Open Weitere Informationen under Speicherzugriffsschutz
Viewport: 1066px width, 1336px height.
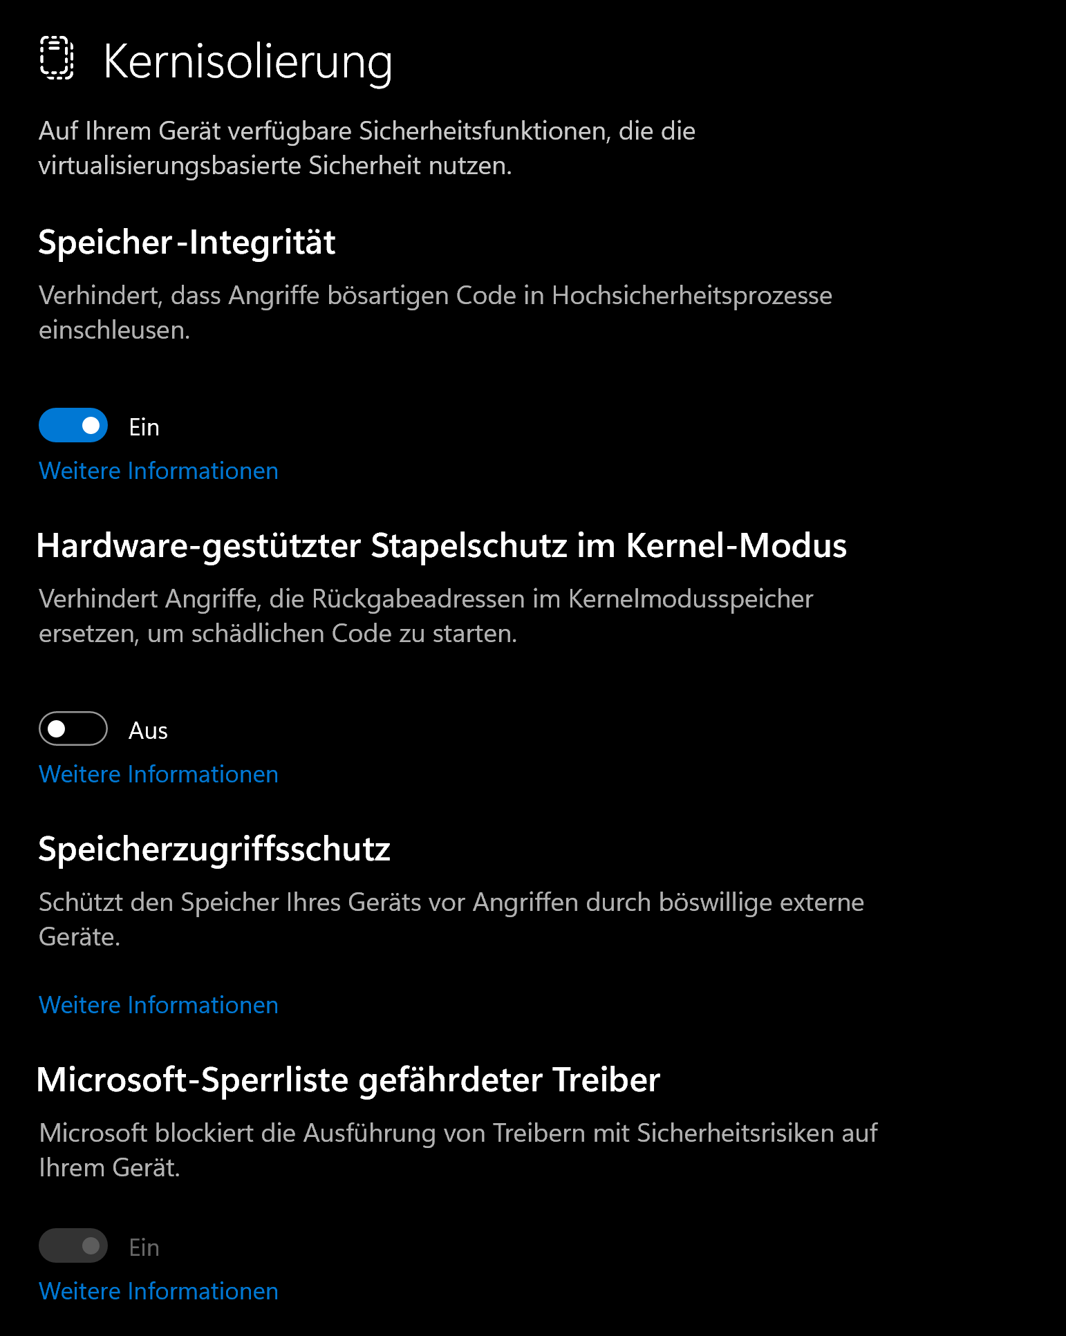[x=158, y=1005]
